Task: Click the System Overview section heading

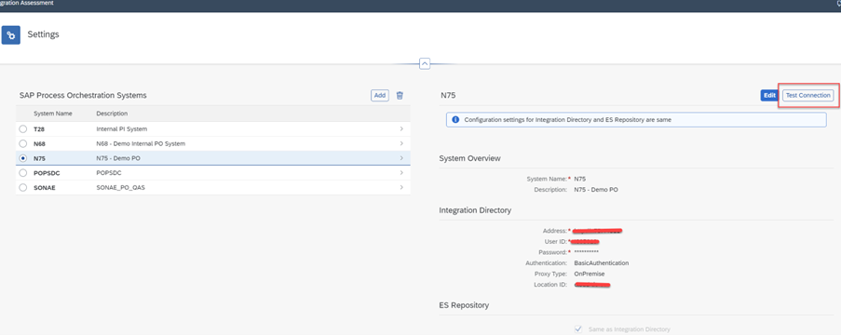Action: 469,158
